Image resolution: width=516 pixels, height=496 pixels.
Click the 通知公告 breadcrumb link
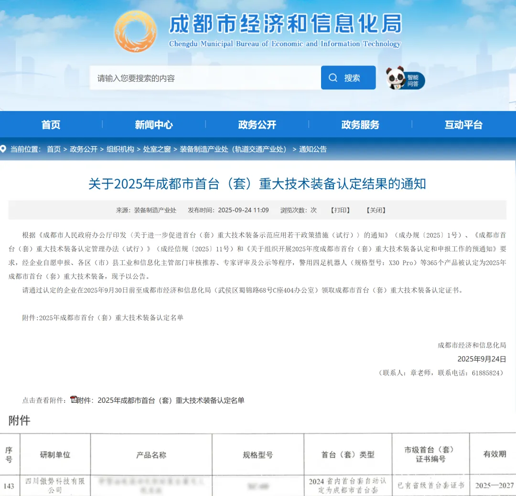pos(313,149)
